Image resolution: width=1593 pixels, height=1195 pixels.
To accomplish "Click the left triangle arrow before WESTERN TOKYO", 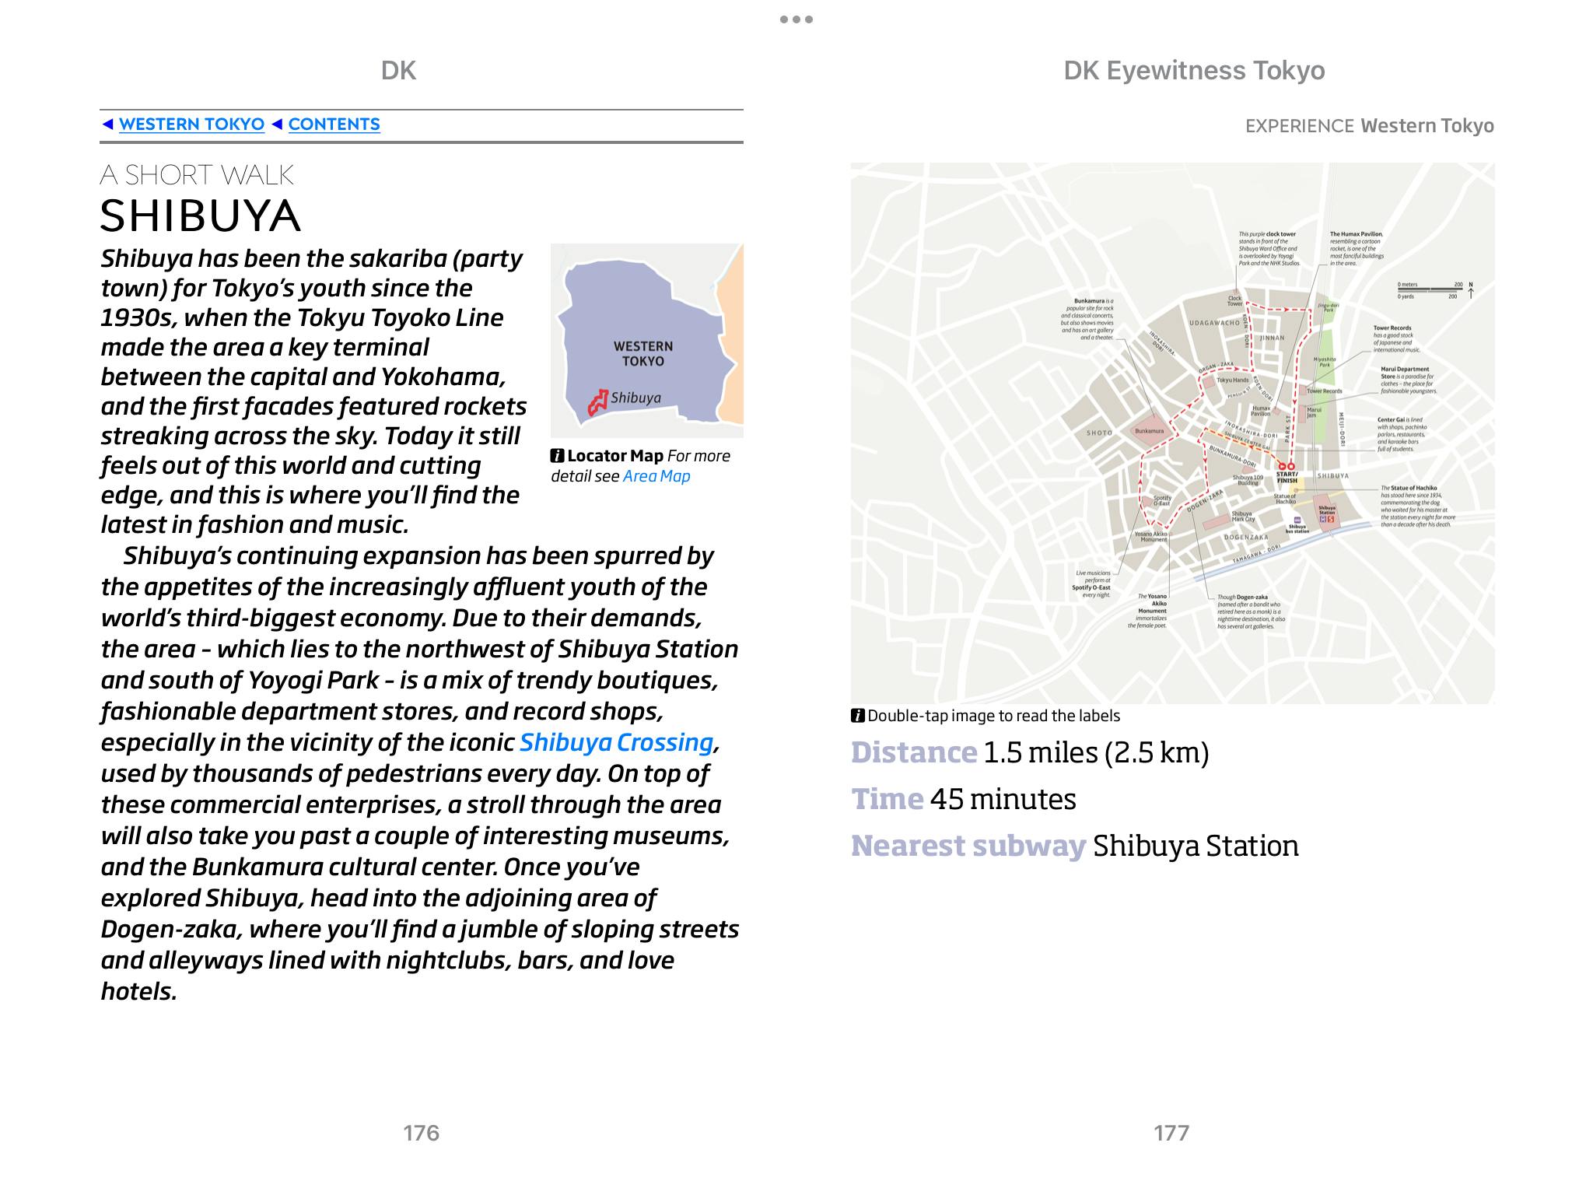I will point(108,124).
